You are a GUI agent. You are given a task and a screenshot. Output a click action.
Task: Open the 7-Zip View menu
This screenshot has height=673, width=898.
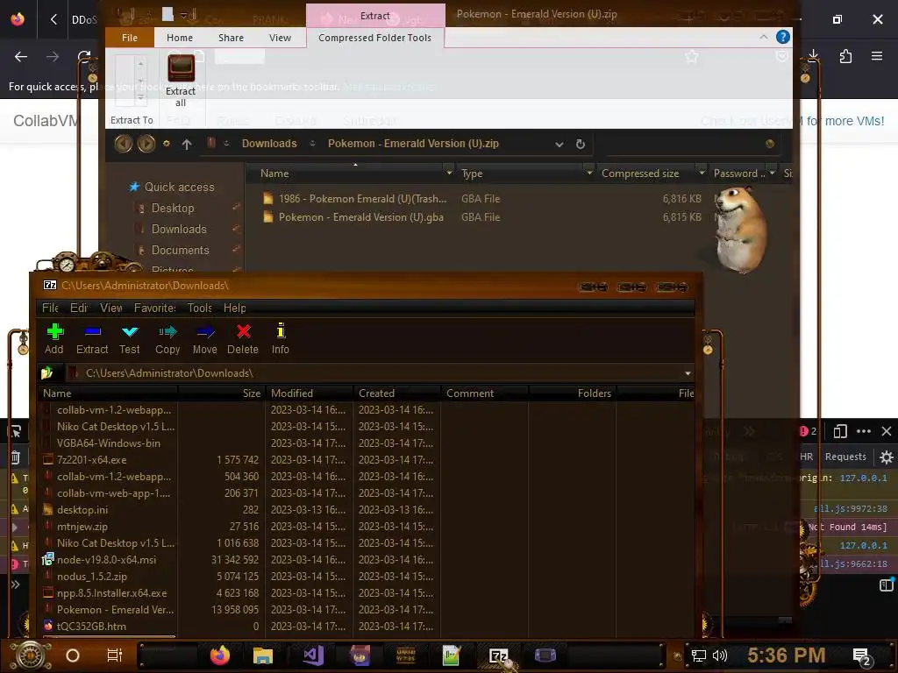(111, 308)
